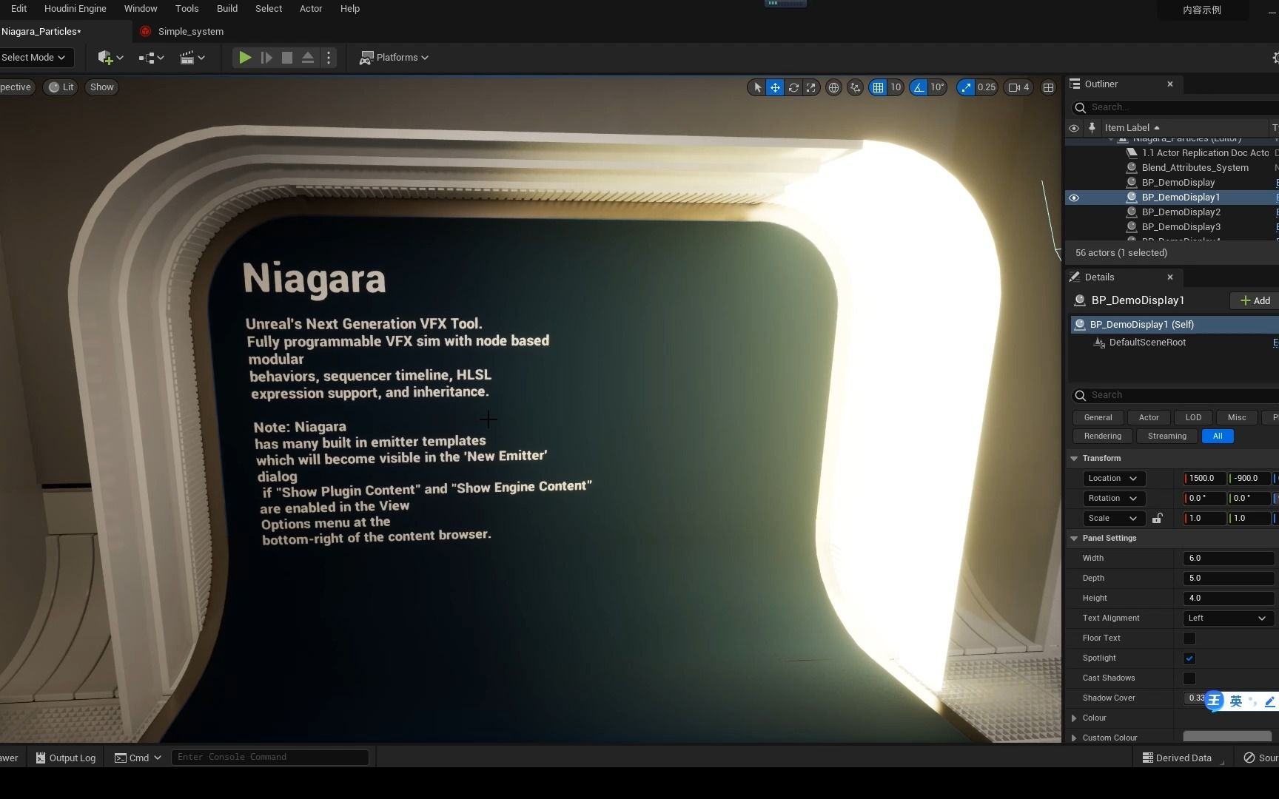
Task: Open the Text Alignment dropdown
Action: (1227, 618)
